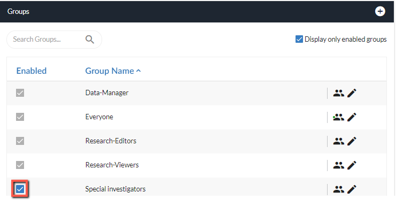Screen dimensions: 396x200
Task: Click the Groups panel title
Action: [x=18, y=11]
